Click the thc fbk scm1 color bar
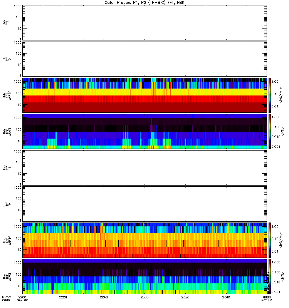The image size is (289, 308). tap(270, 276)
